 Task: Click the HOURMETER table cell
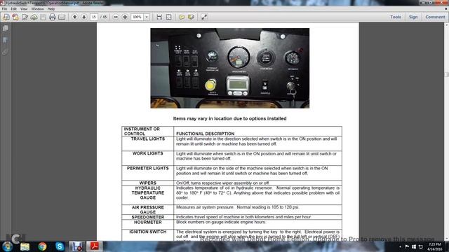pos(147,224)
